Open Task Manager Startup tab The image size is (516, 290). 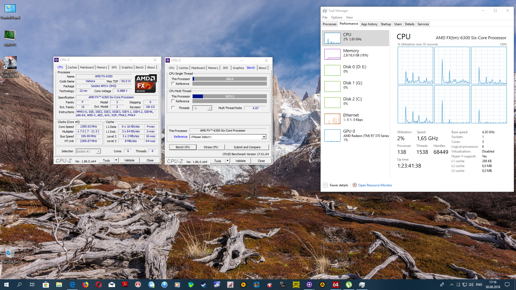[386, 24]
